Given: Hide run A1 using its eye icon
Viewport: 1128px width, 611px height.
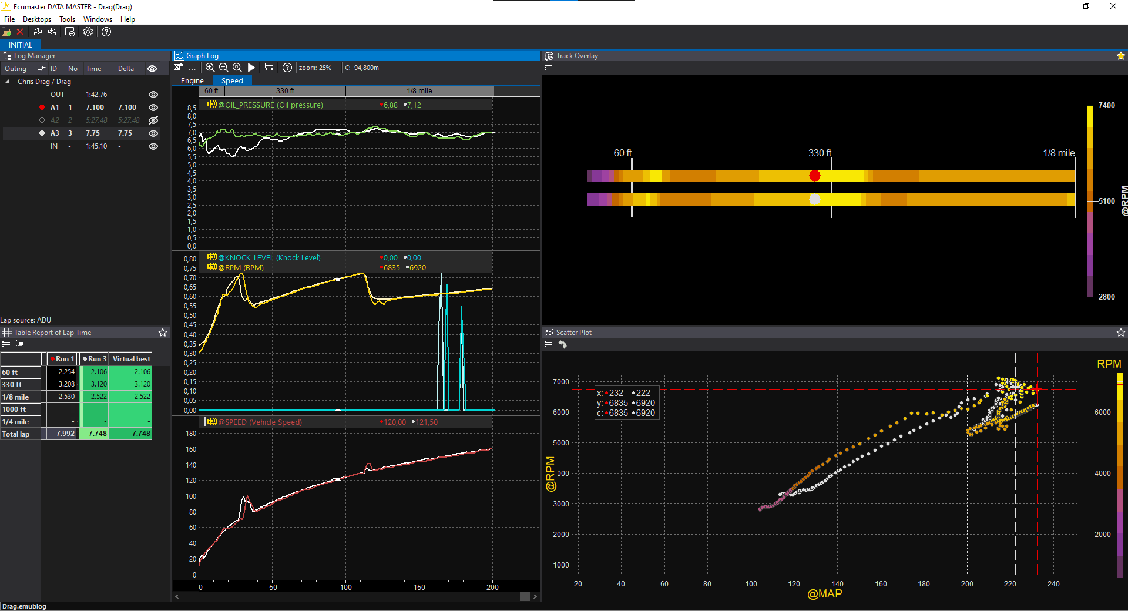Looking at the screenshot, I should click(153, 108).
